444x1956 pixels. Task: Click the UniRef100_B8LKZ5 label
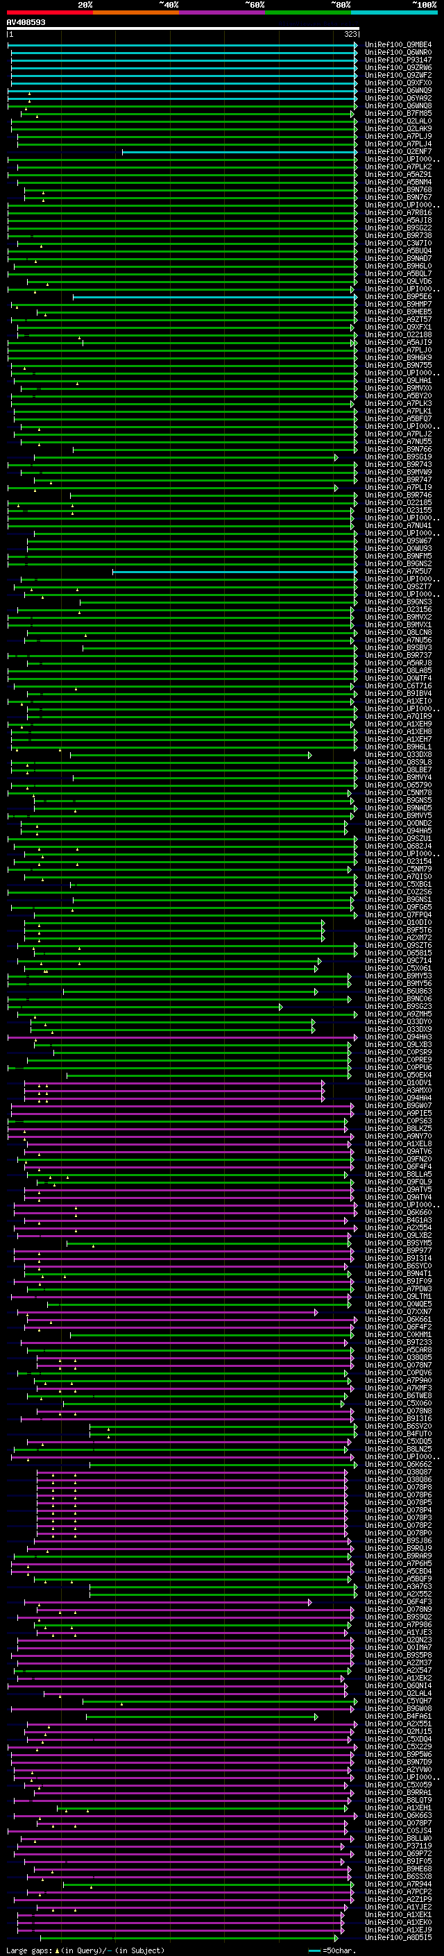click(x=398, y=1128)
